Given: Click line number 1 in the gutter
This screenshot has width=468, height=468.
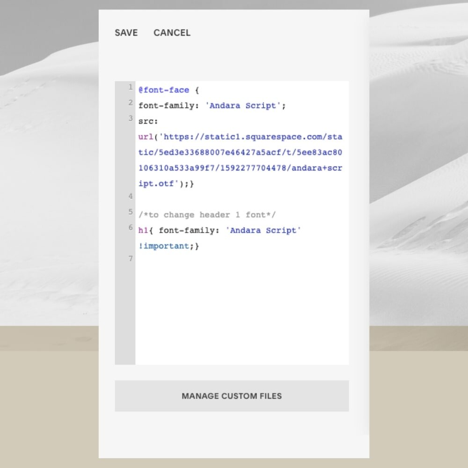Looking at the screenshot, I should pyautogui.click(x=131, y=87).
